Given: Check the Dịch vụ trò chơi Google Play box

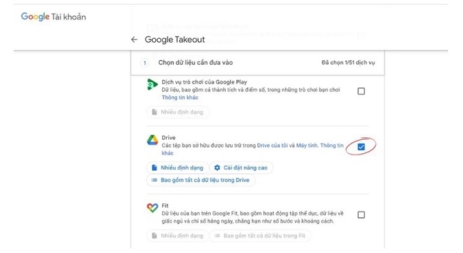Looking at the screenshot, I should point(361,91).
